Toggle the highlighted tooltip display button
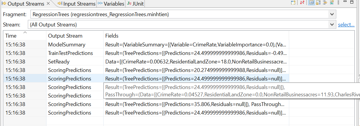The height and width of the screenshot is (126, 360). click(312, 3)
